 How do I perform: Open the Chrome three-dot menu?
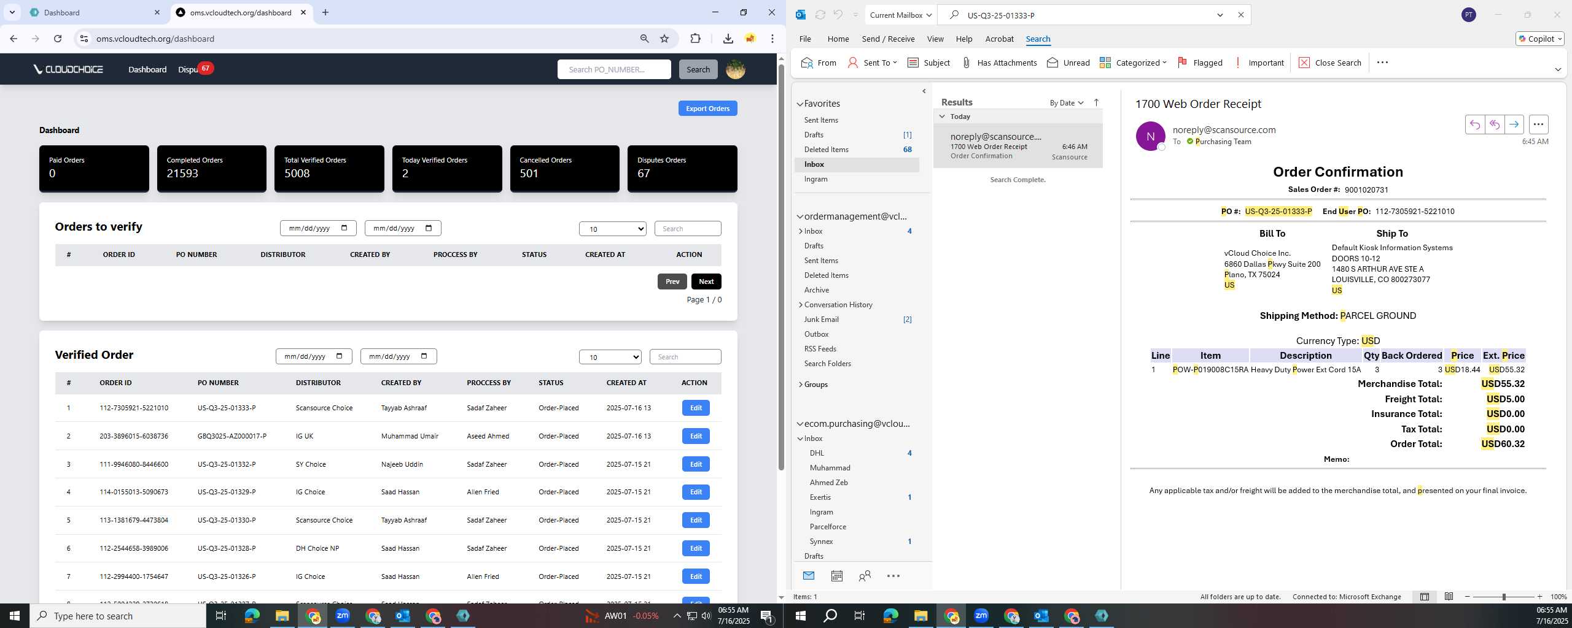(772, 39)
